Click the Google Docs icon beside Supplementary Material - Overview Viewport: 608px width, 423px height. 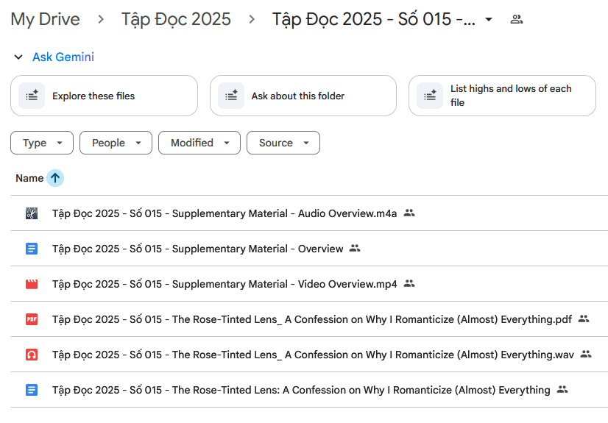(32, 249)
